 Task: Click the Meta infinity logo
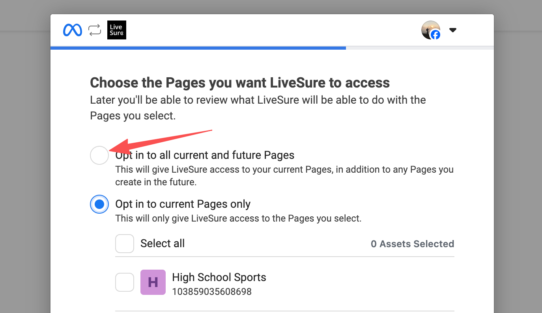click(x=73, y=30)
